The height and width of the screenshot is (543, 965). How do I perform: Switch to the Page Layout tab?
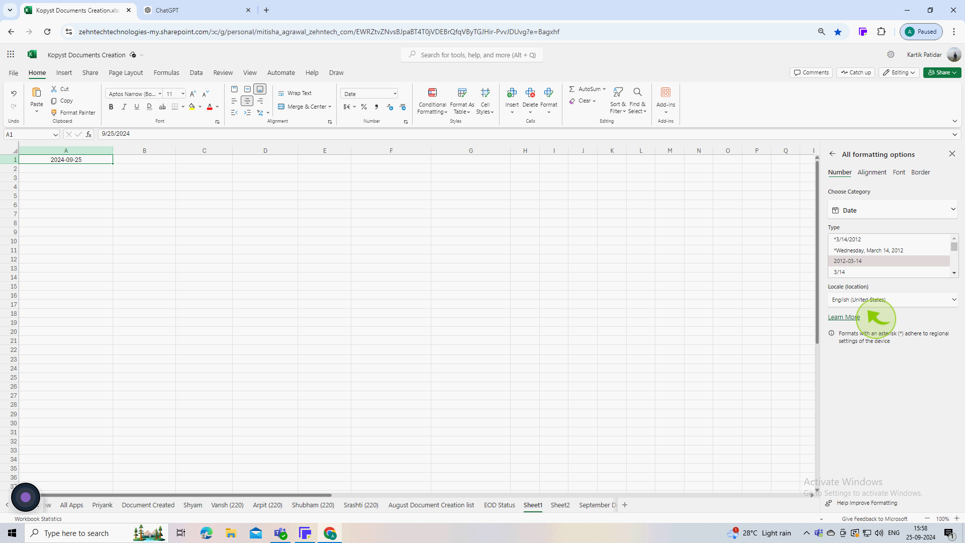(126, 72)
